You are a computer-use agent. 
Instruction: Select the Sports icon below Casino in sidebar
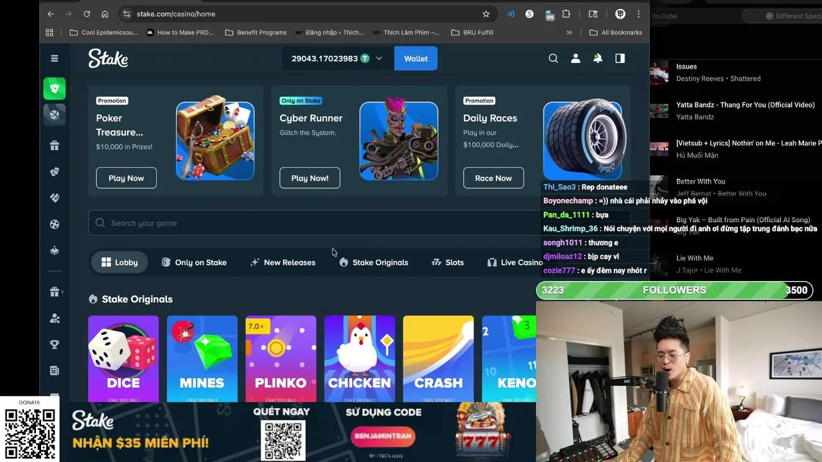pyautogui.click(x=55, y=114)
